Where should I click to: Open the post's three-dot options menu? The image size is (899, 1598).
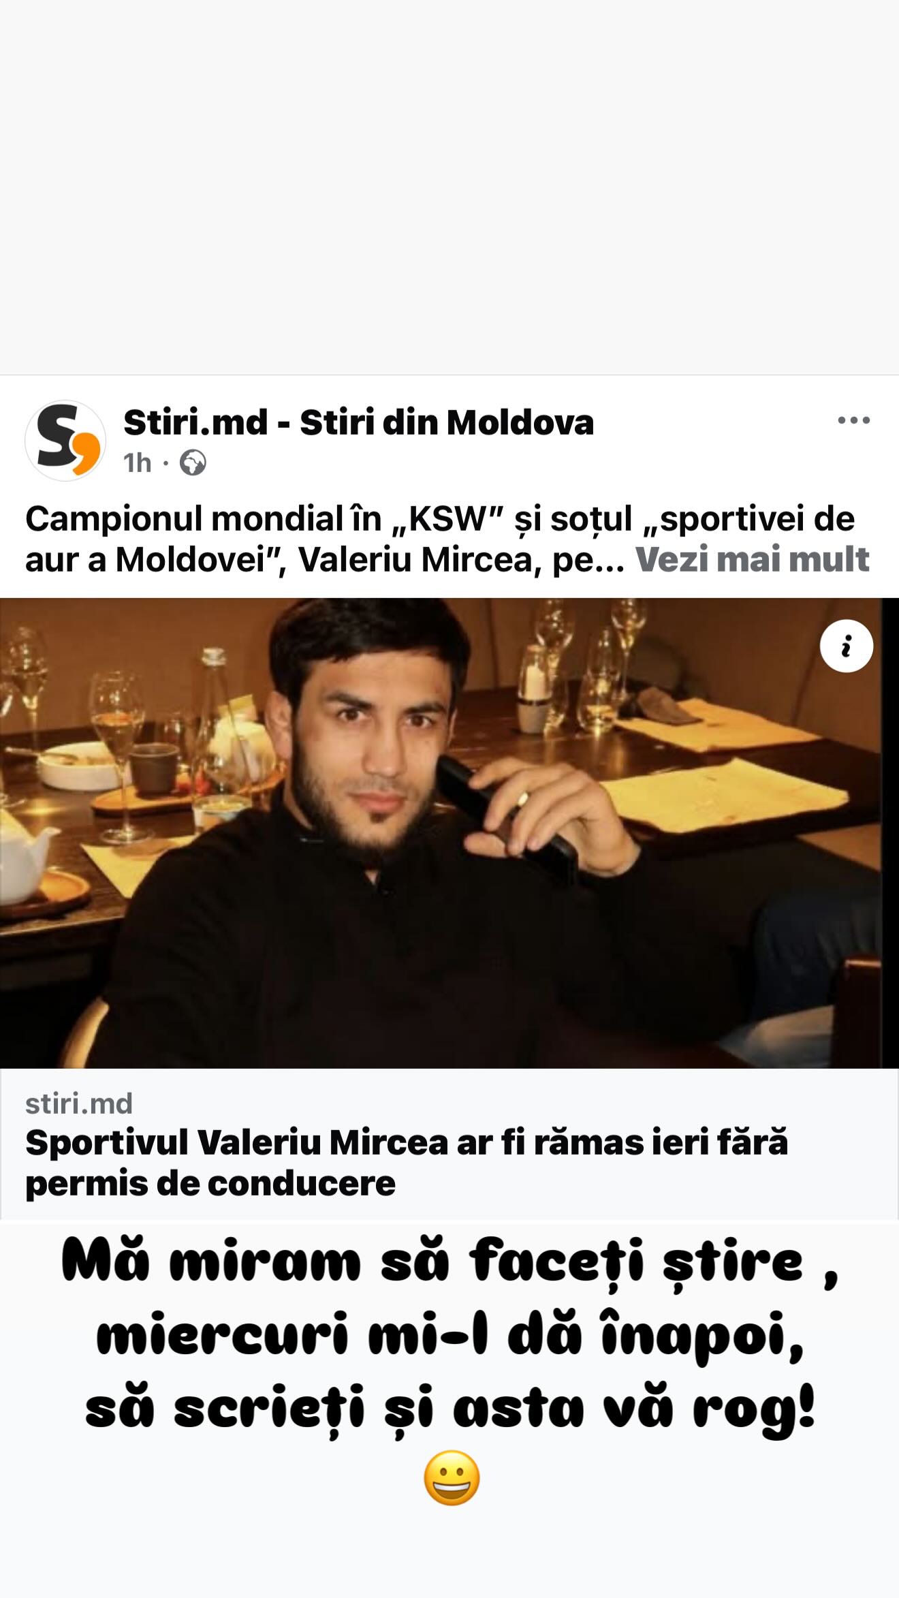853,420
